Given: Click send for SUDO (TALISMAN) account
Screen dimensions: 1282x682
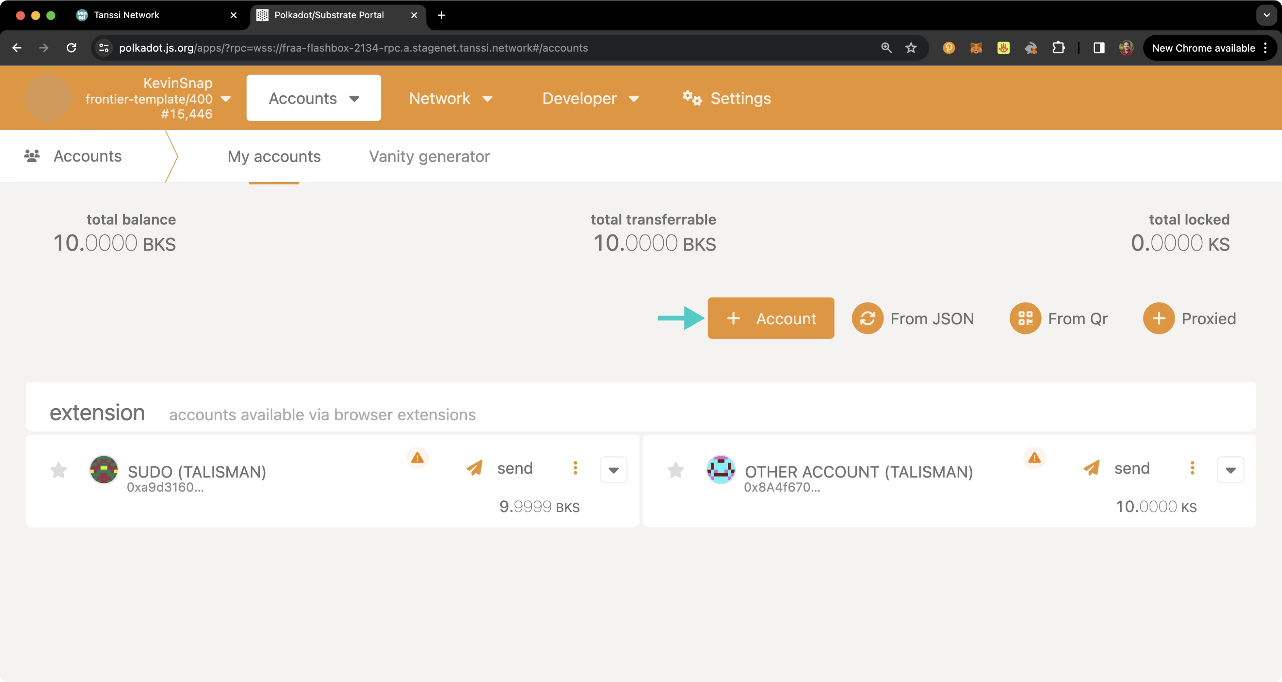Looking at the screenshot, I should coord(499,468).
